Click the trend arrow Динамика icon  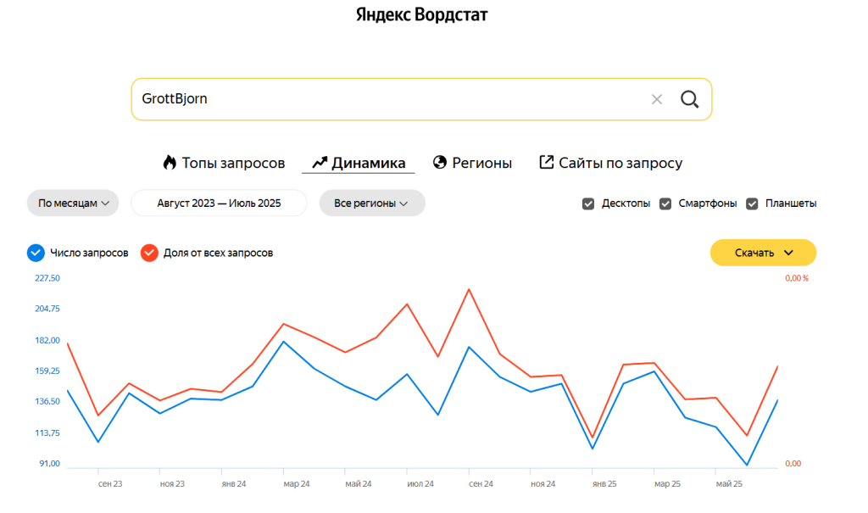320,163
